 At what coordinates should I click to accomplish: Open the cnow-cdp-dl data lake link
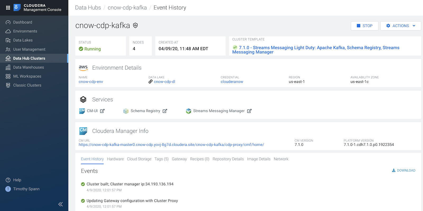coord(164,82)
